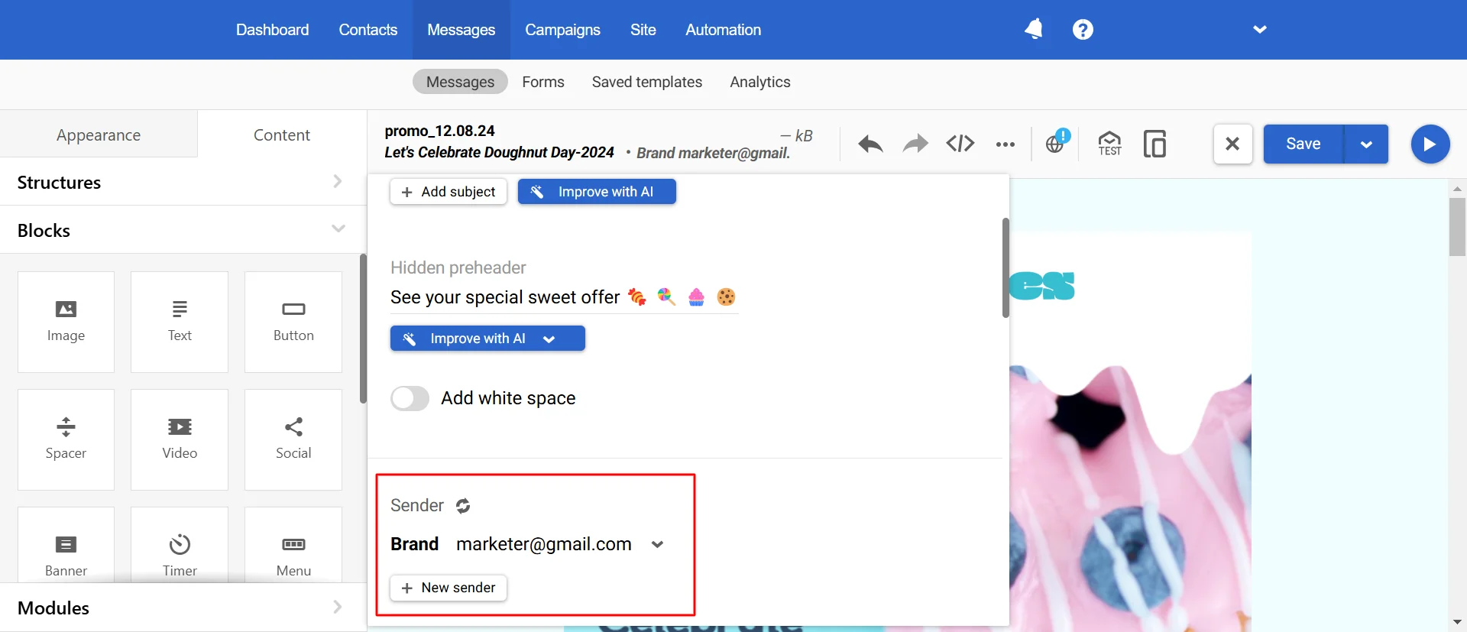Click the subject Improve with AI button
The width and height of the screenshot is (1467, 632).
click(x=597, y=192)
